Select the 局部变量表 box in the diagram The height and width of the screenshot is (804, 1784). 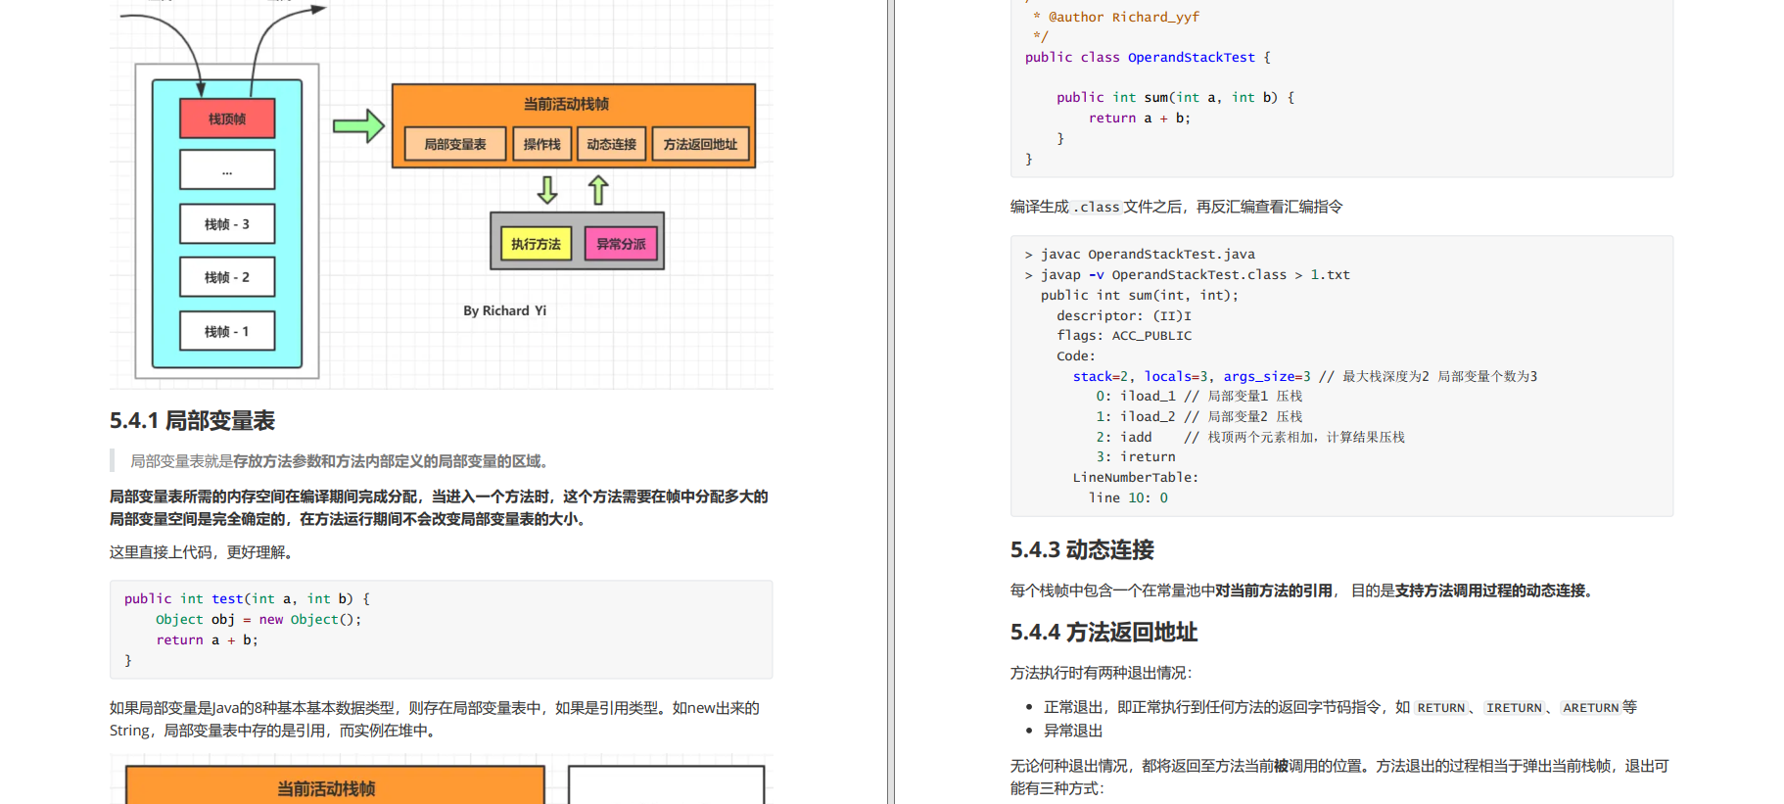pyautogui.click(x=454, y=144)
